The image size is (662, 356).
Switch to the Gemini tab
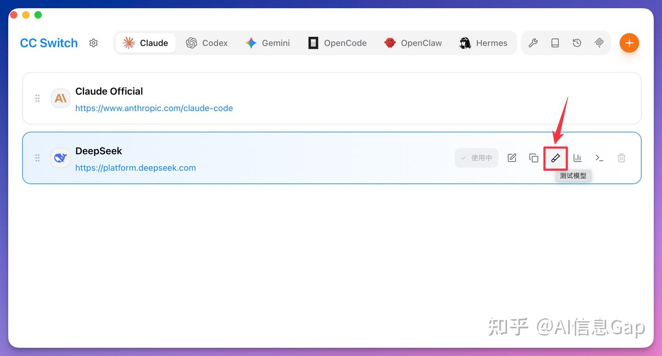coord(268,43)
